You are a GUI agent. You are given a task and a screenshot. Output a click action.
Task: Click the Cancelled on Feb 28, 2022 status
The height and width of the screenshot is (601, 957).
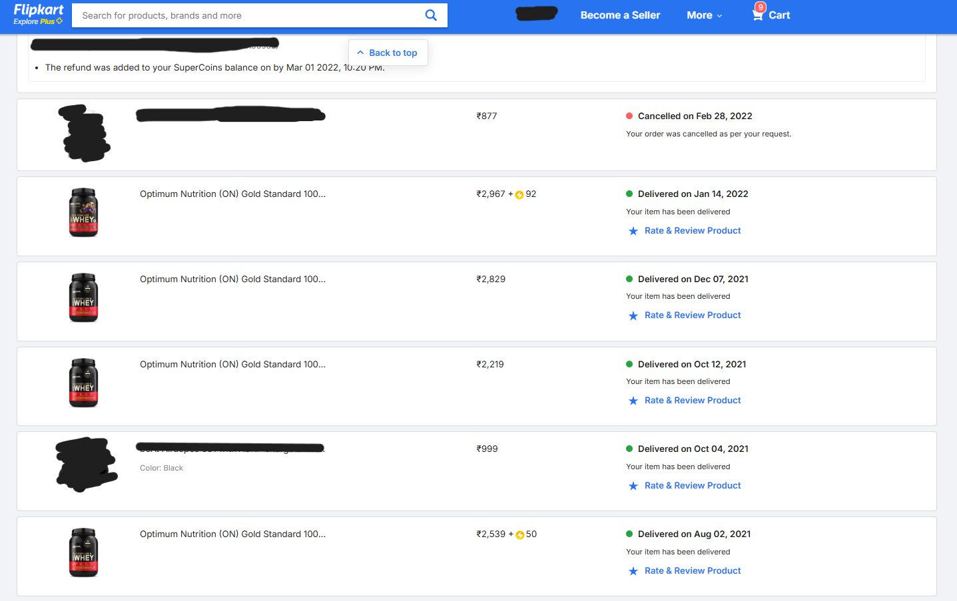tap(695, 116)
